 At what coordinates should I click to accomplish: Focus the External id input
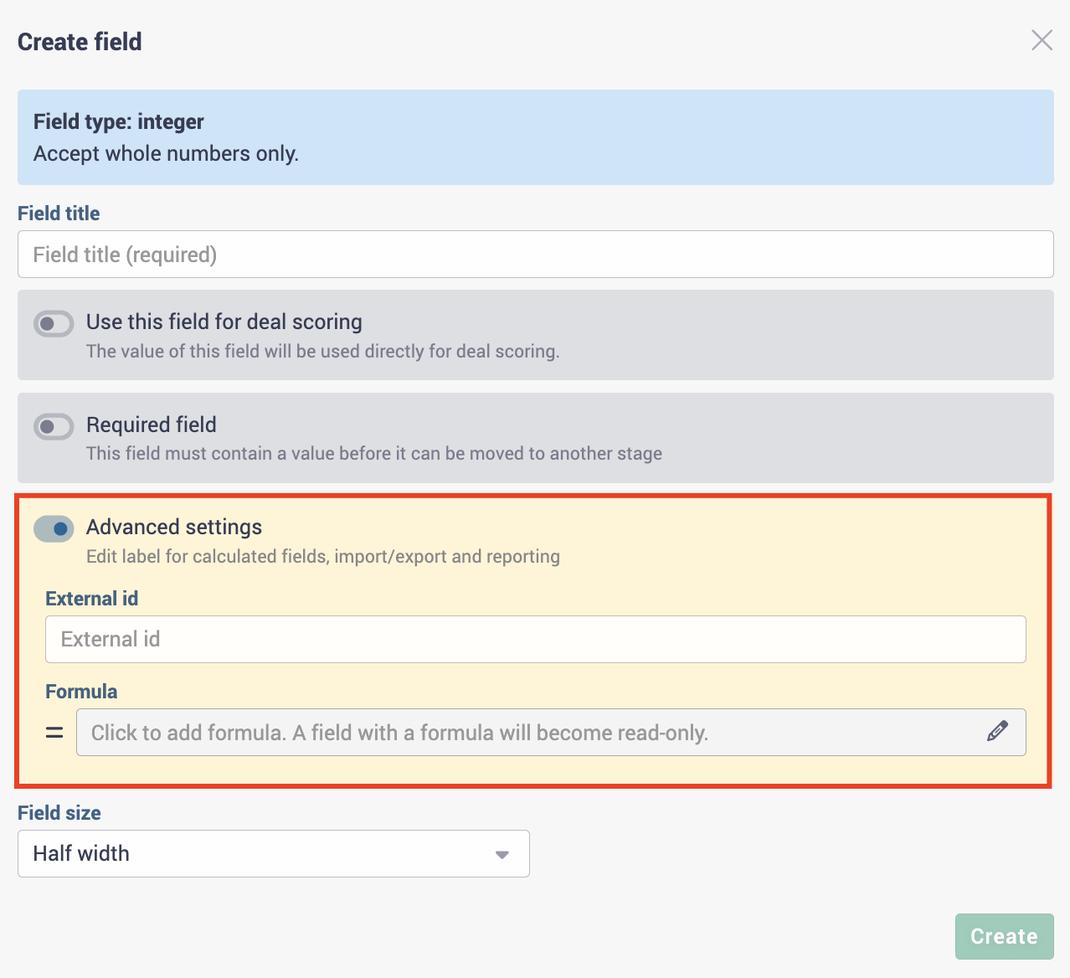[536, 639]
